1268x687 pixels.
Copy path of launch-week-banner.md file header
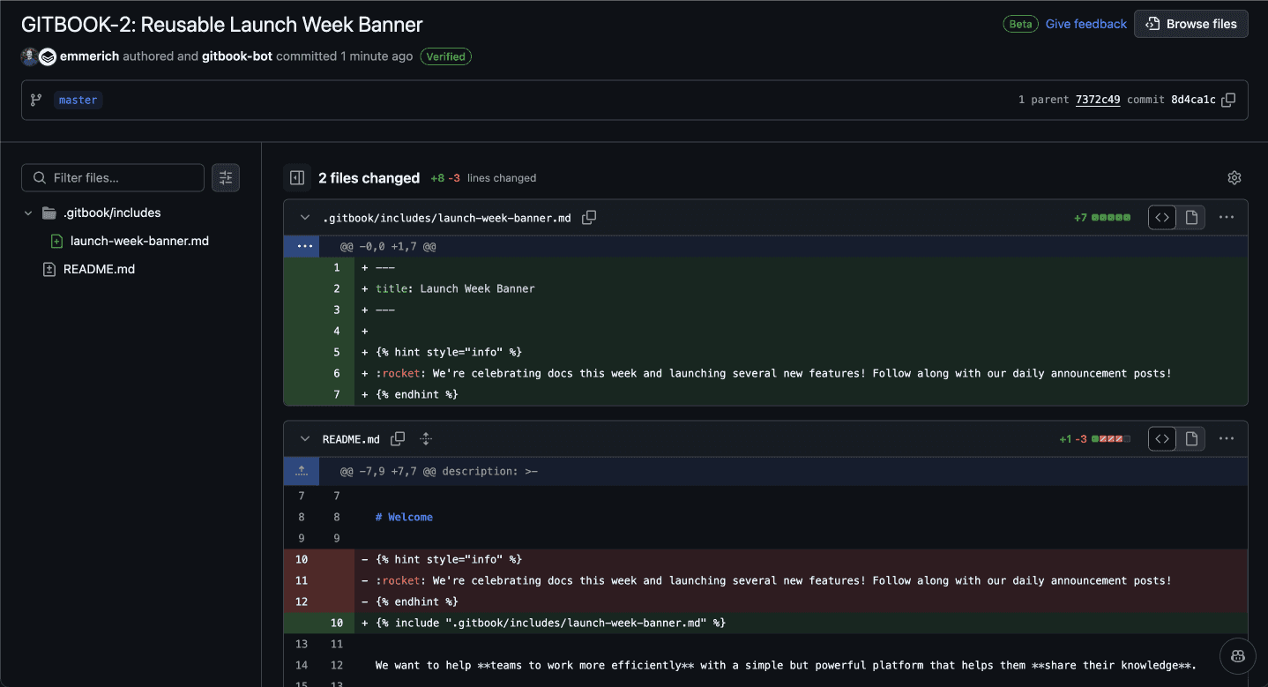click(589, 217)
